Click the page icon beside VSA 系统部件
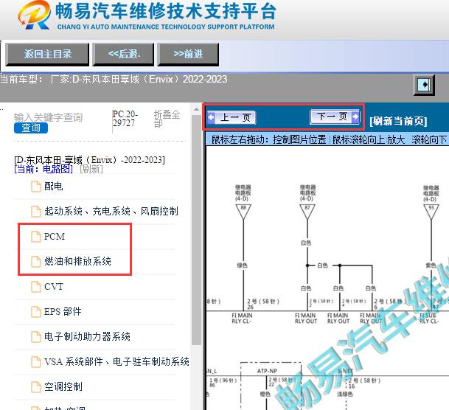Image resolution: width=449 pixels, height=410 pixels. pos(36,361)
